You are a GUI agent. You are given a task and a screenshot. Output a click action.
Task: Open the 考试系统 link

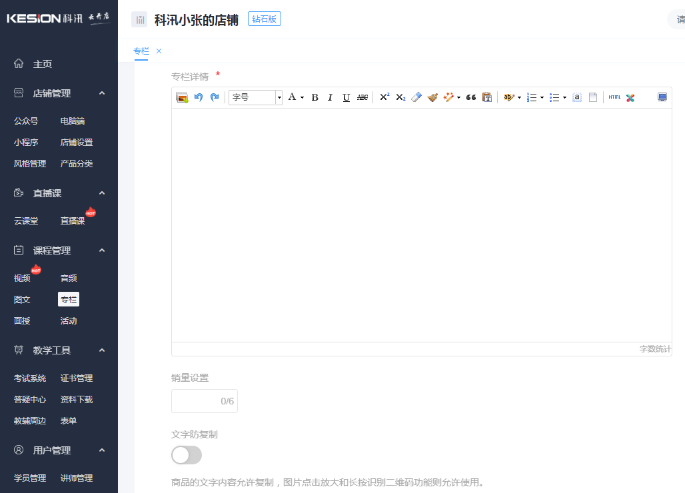click(x=30, y=378)
